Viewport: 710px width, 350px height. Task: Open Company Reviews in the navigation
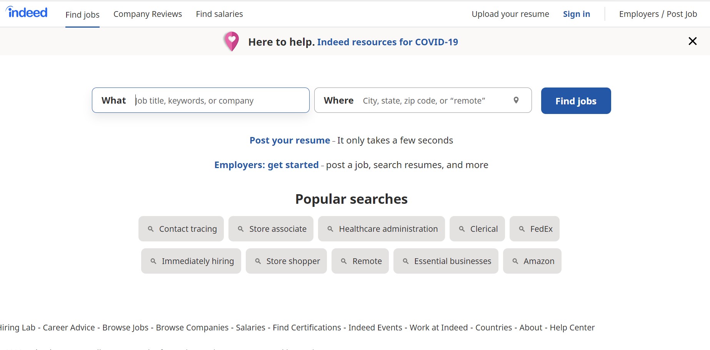(x=148, y=14)
